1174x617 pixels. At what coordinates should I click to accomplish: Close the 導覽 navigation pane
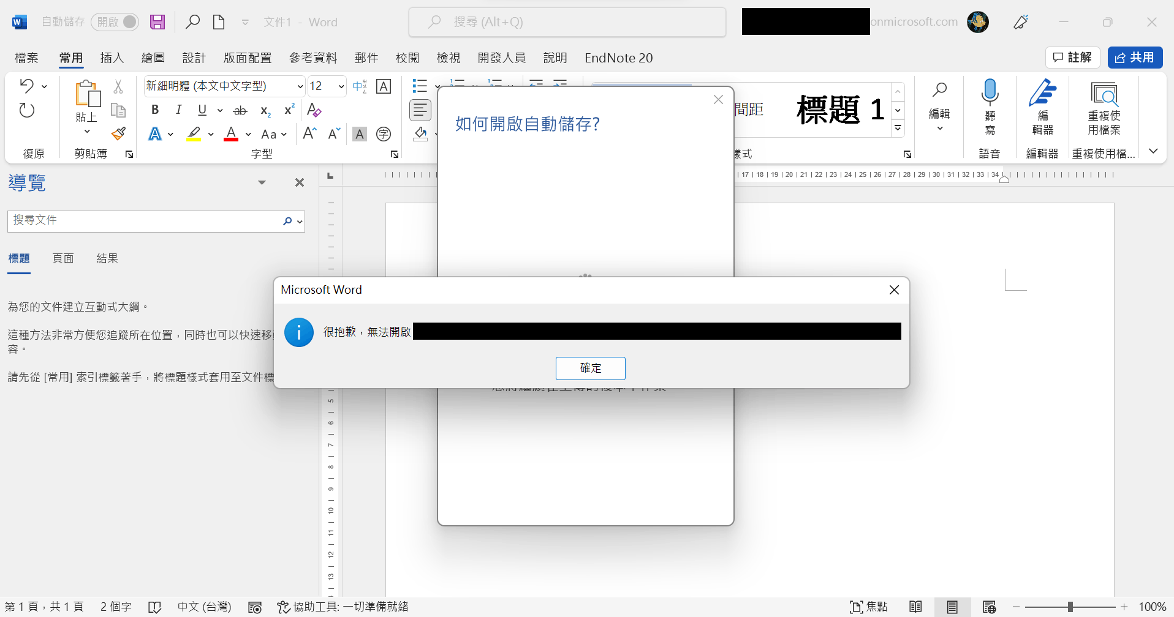(x=300, y=182)
